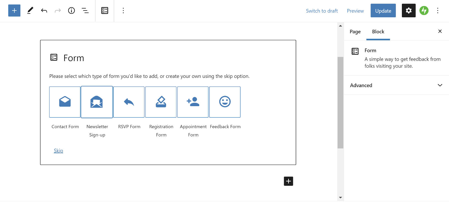Image resolution: width=449 pixels, height=202 pixels.
Task: Open the List View outline
Action: pyautogui.click(x=85, y=11)
